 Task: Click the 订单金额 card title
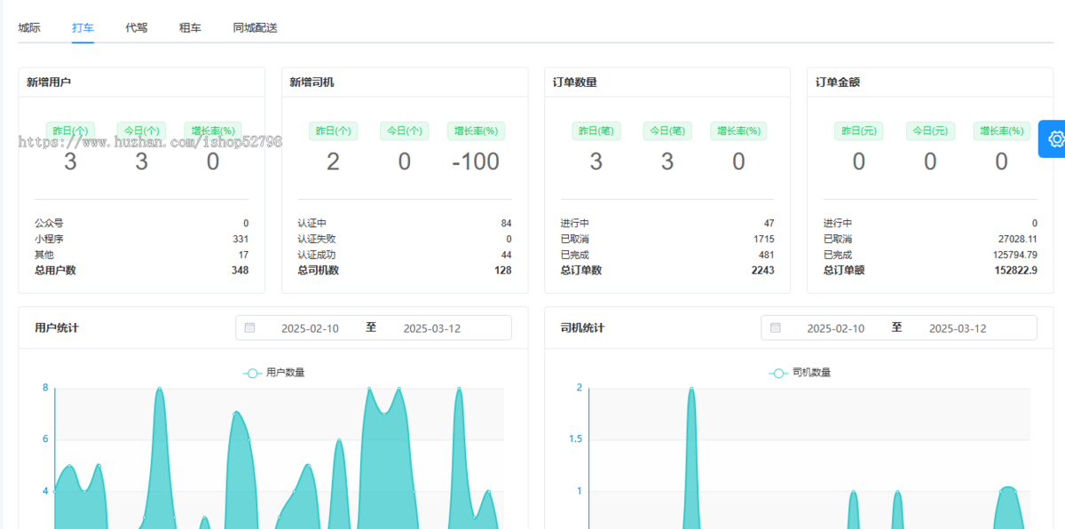[838, 83]
